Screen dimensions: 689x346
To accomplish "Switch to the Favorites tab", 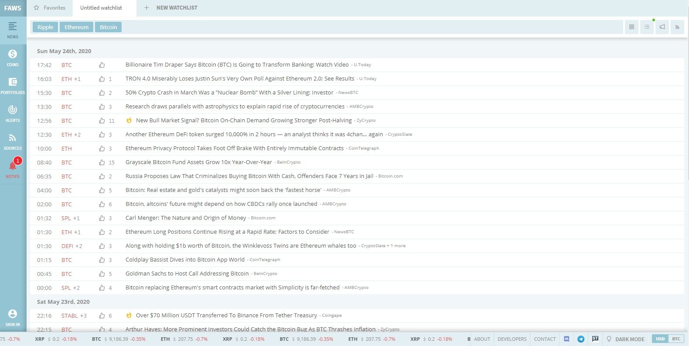I will 50,8.
